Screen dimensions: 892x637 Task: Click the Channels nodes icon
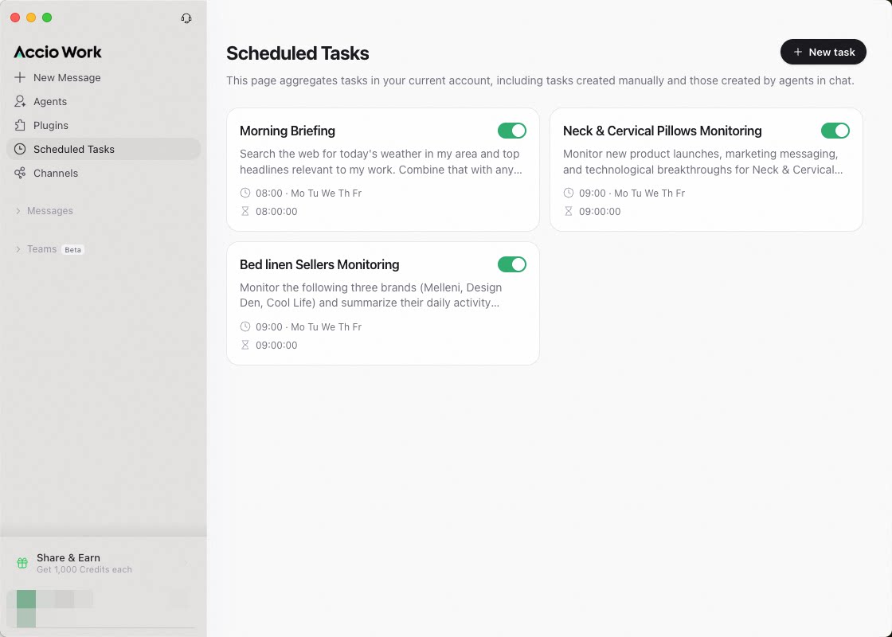click(20, 173)
